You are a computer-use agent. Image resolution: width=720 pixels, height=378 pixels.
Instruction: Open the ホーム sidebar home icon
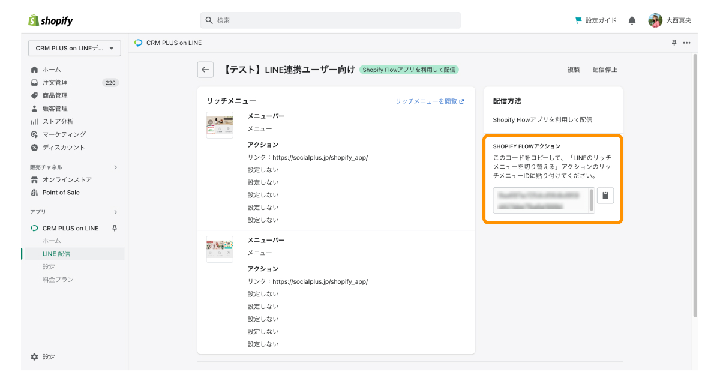click(x=34, y=69)
